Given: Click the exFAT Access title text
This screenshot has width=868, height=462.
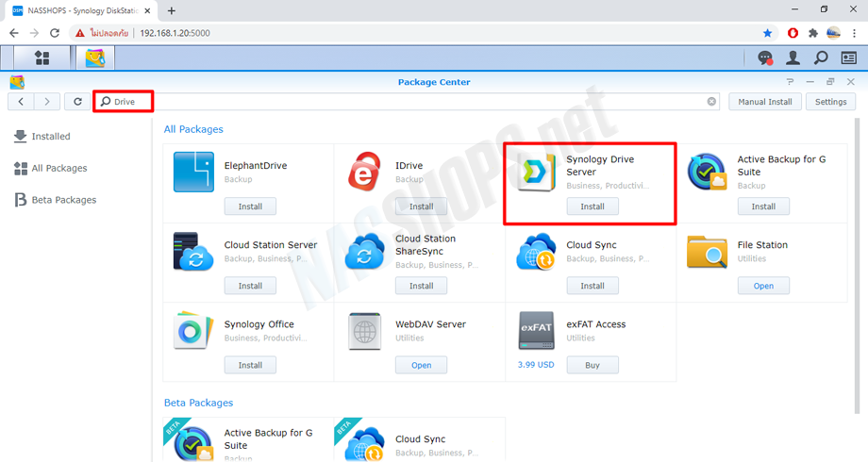Looking at the screenshot, I should (596, 324).
